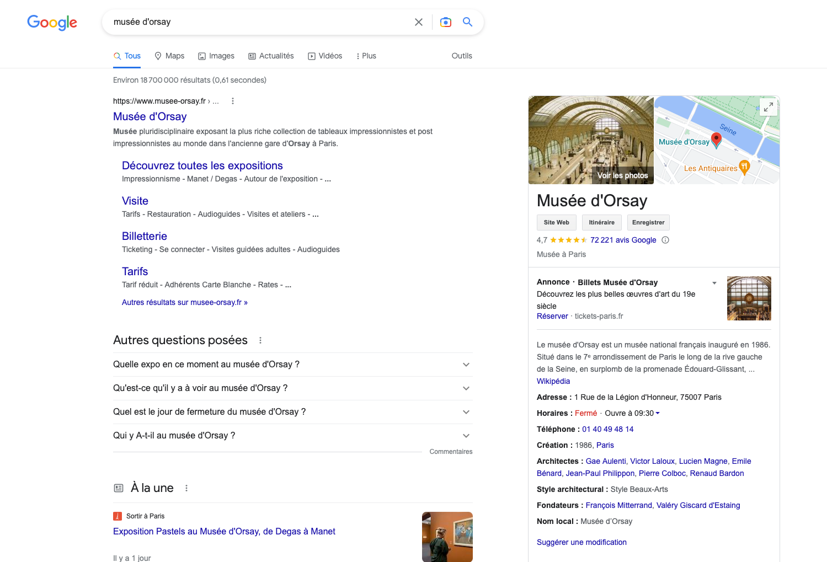Viewport: 827px width, 562px height.
Task: Open the Visite sitelink
Action: tap(135, 201)
